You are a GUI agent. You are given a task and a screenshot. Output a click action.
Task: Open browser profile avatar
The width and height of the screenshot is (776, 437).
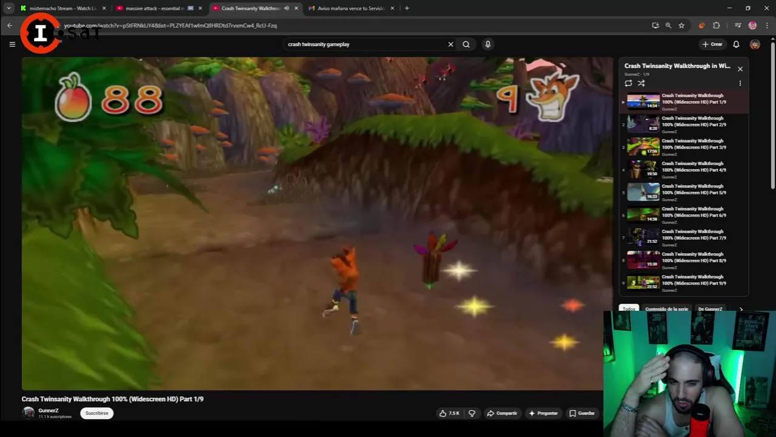tap(752, 25)
